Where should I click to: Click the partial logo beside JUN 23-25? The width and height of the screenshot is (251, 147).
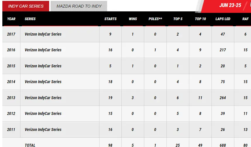pos(249,5)
